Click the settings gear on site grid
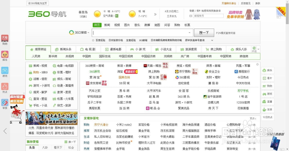This screenshot has height=151, width=289. click(257, 64)
